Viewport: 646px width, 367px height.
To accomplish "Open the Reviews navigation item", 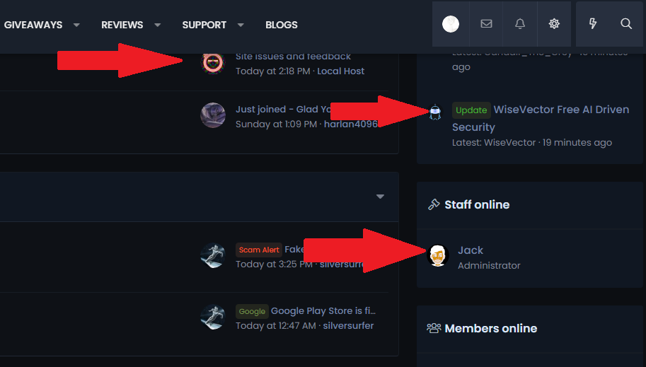I will (122, 25).
